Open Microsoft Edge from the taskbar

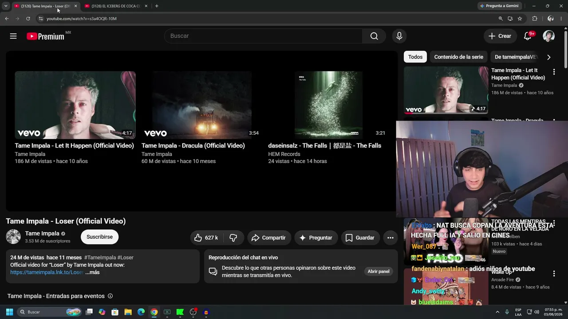pos(141,312)
